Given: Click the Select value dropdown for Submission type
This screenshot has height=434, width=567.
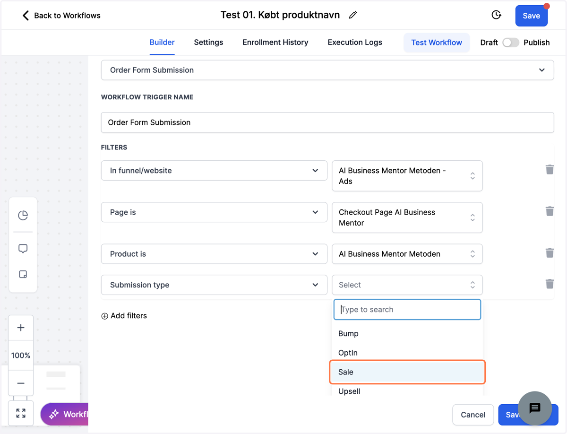Looking at the screenshot, I should click(x=407, y=285).
